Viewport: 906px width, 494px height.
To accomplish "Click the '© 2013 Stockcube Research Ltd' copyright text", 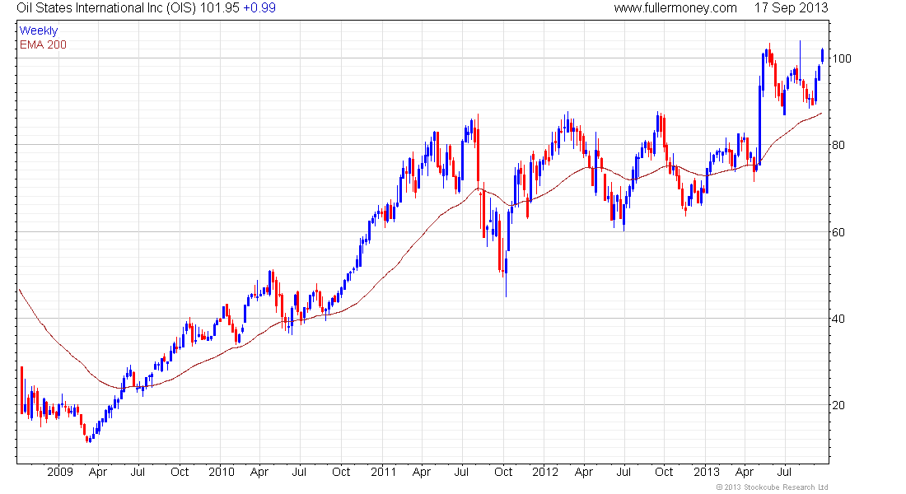I will (x=772, y=487).
